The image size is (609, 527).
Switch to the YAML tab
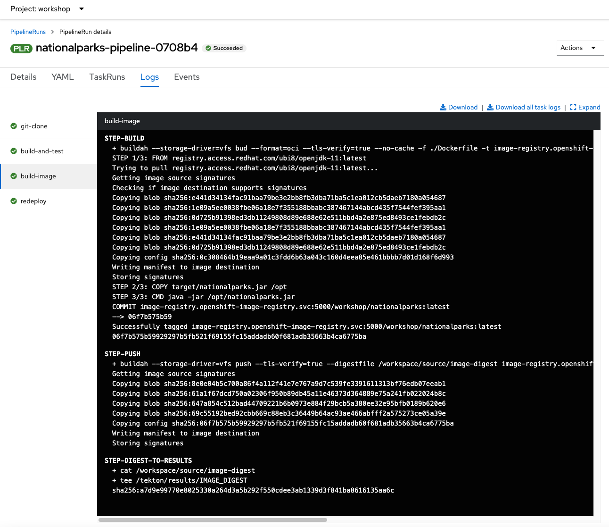tap(63, 77)
